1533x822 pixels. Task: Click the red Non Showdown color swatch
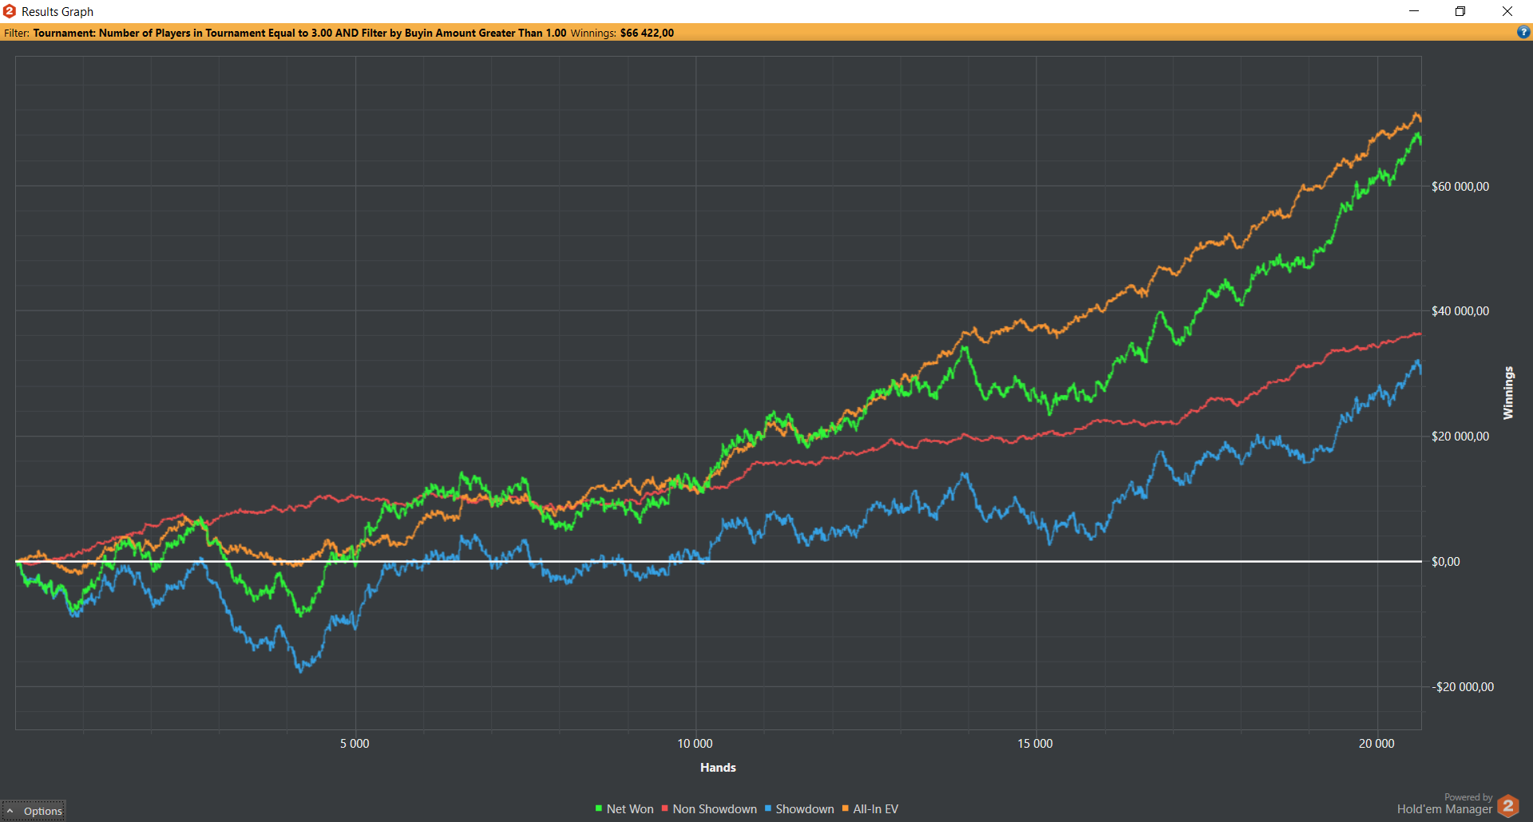pyautogui.click(x=664, y=808)
